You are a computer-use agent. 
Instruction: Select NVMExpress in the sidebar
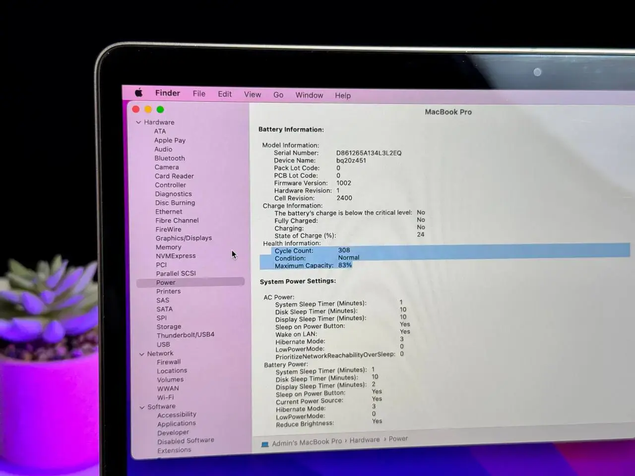click(176, 256)
